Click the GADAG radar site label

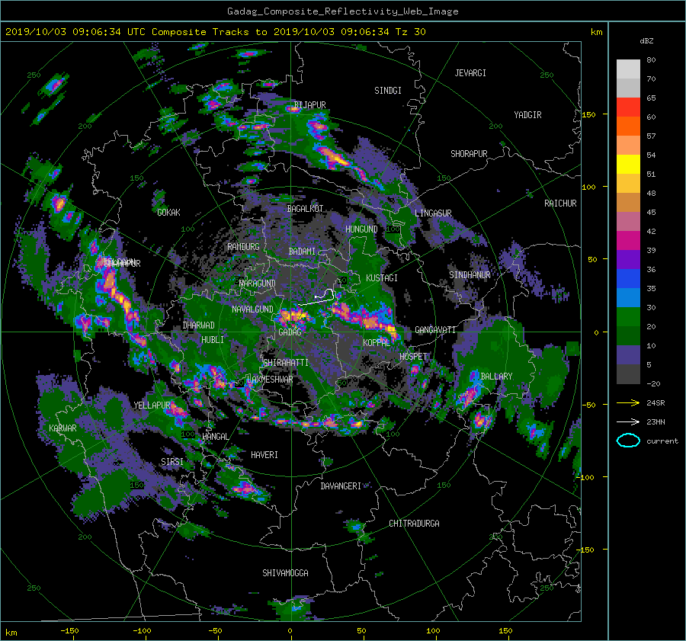(290, 332)
